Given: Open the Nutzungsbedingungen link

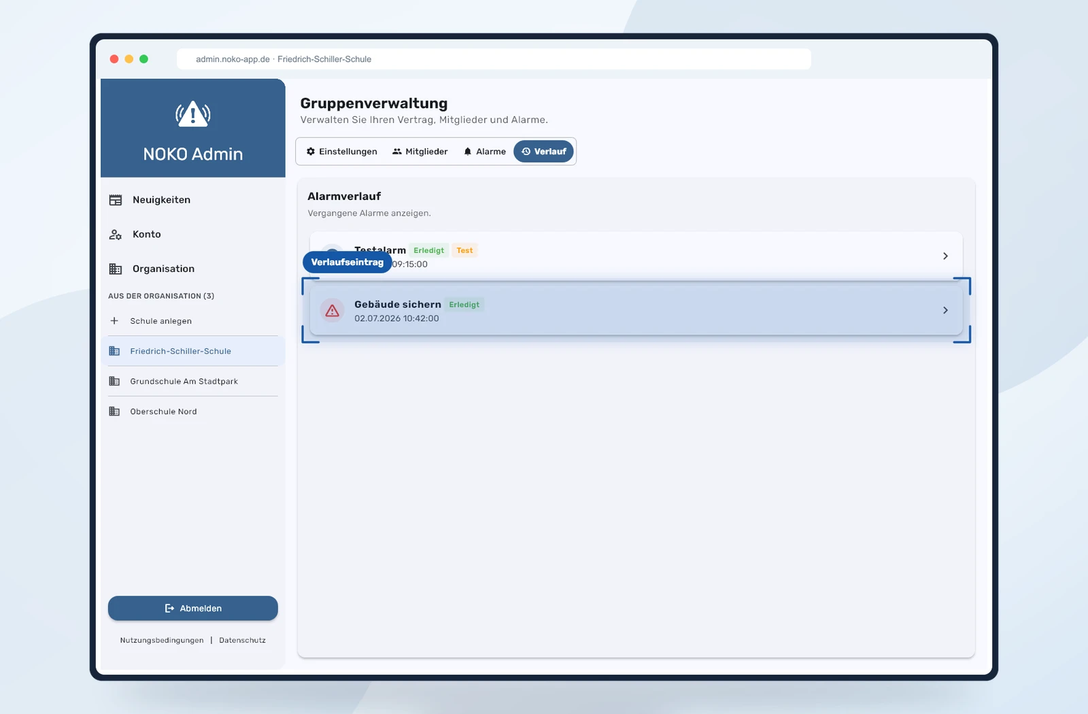Looking at the screenshot, I should (162, 641).
